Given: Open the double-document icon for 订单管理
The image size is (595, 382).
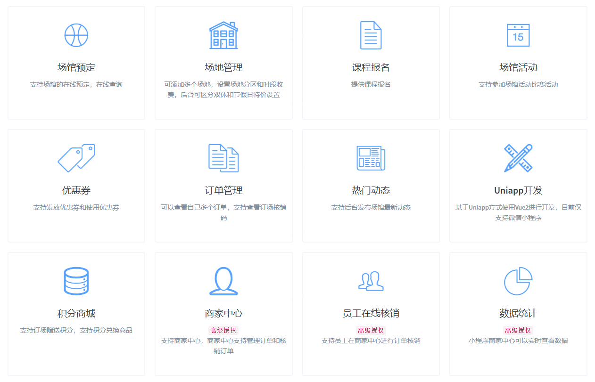Looking at the screenshot, I should [223, 158].
